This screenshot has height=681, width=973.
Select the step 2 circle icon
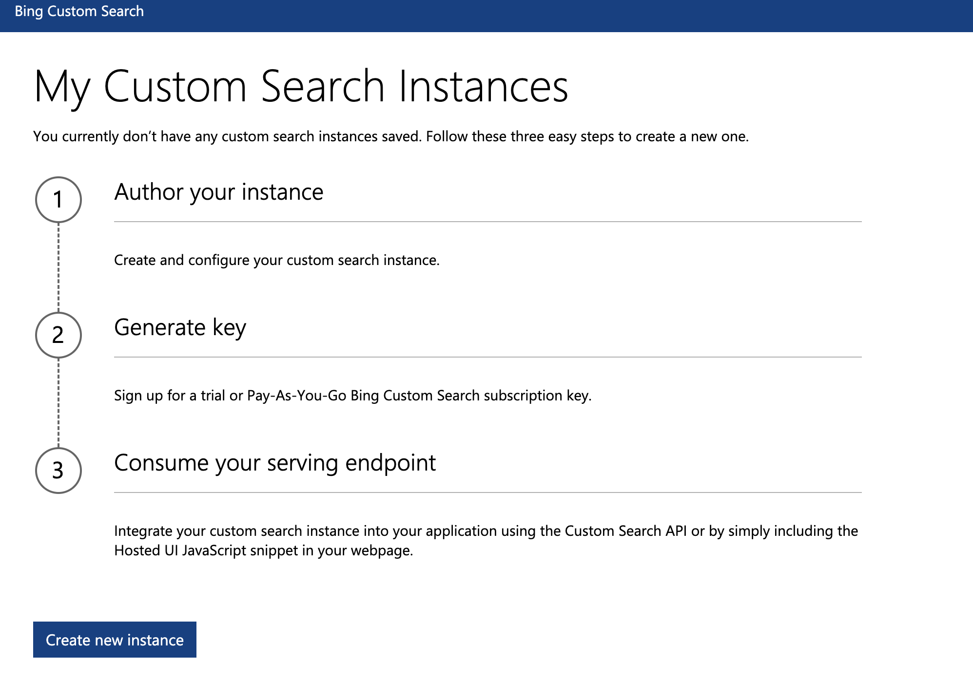[x=58, y=335]
